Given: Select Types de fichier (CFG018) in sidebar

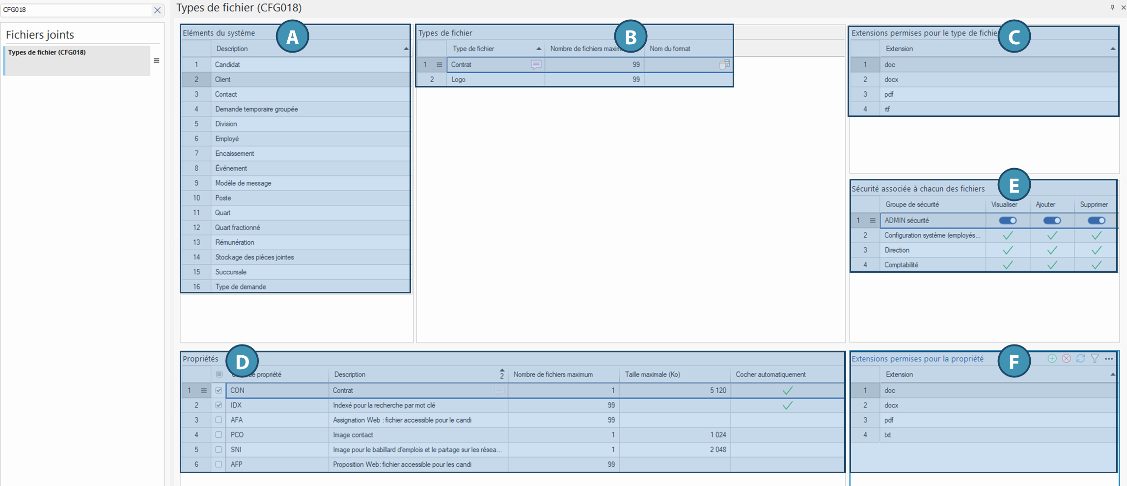Looking at the screenshot, I should (47, 53).
